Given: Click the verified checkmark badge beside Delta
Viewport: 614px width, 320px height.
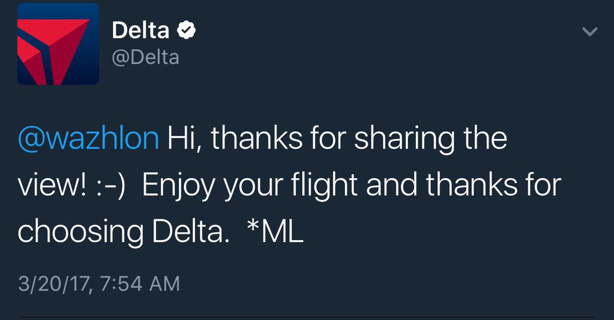Looking at the screenshot, I should (x=186, y=31).
